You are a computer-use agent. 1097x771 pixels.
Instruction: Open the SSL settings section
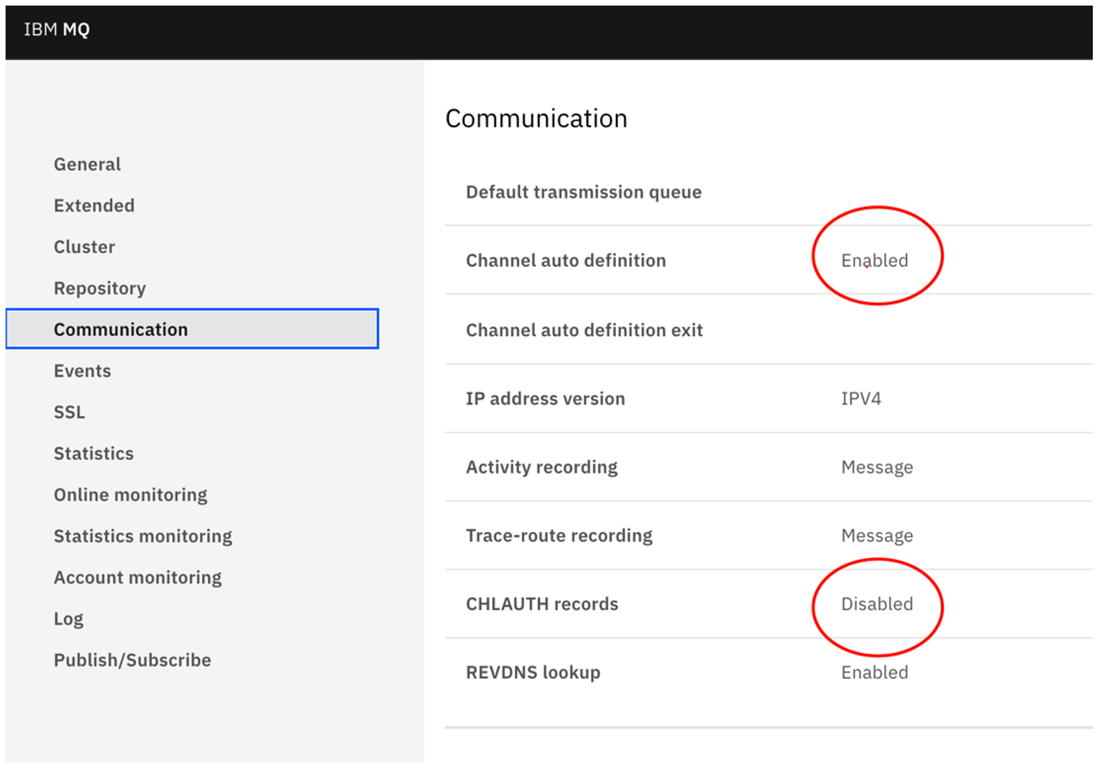(x=70, y=412)
